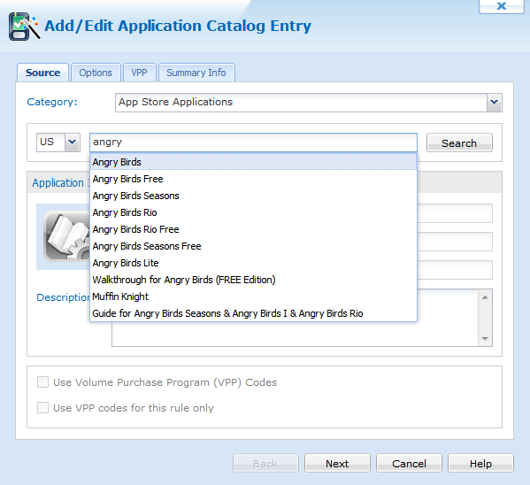Proceed with the Next button
The height and width of the screenshot is (485, 530).
click(x=337, y=463)
